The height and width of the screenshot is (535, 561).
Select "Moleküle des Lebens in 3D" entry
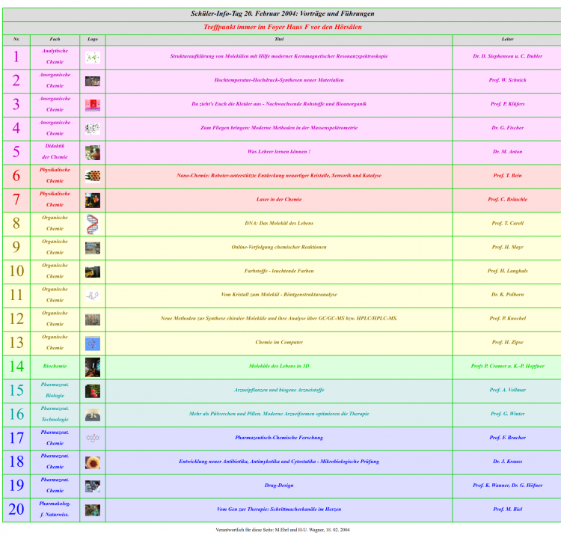[x=279, y=366]
